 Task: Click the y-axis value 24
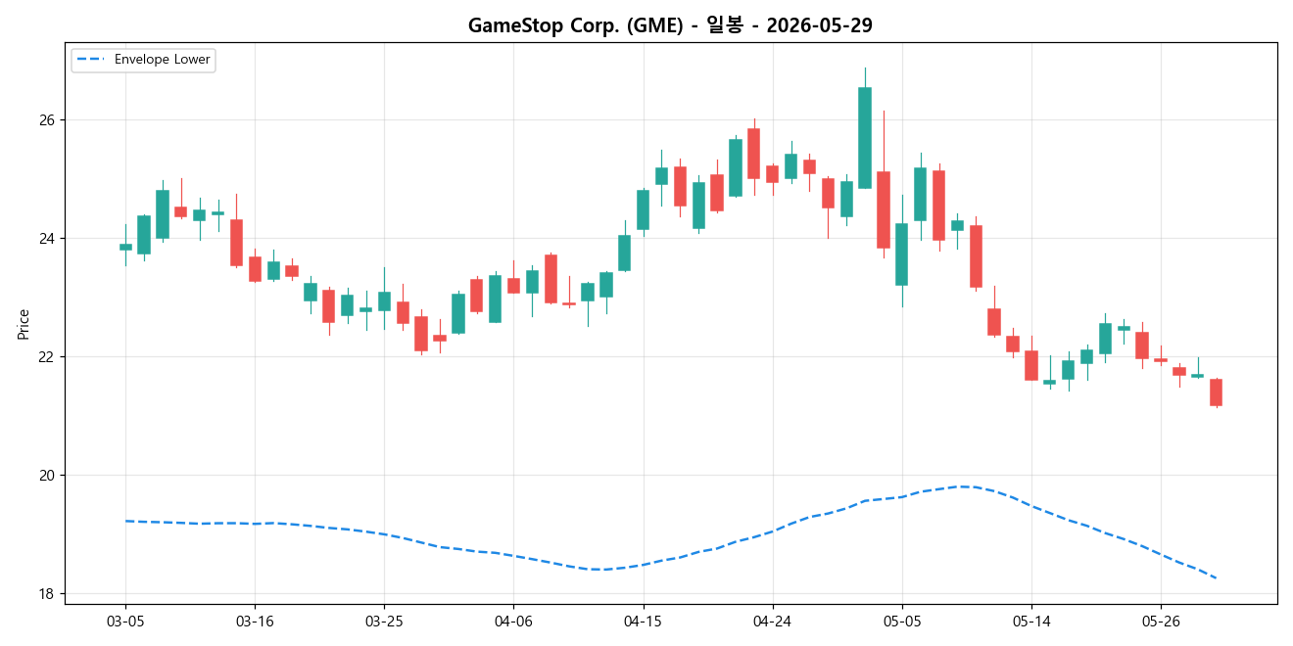[x=49, y=239]
